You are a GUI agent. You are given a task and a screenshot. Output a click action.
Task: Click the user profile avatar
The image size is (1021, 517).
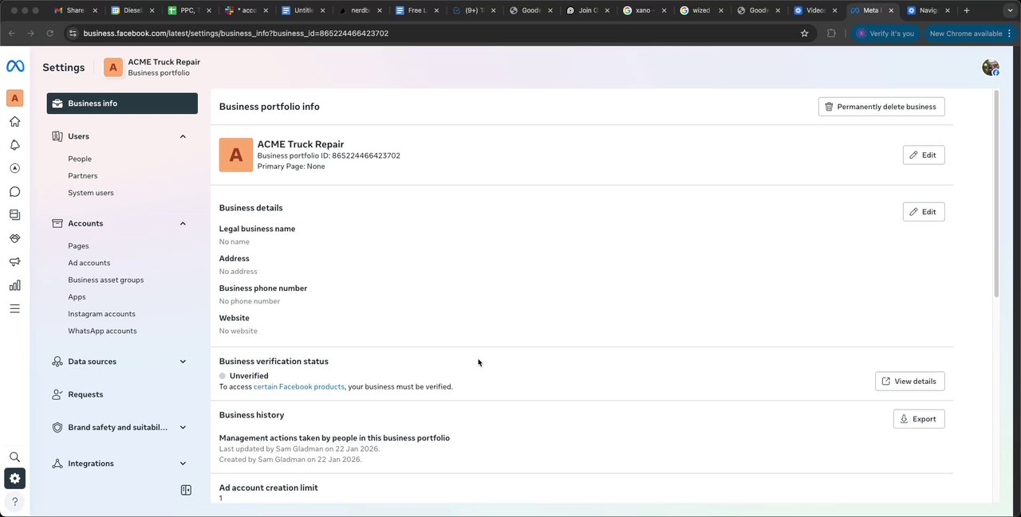(x=991, y=68)
